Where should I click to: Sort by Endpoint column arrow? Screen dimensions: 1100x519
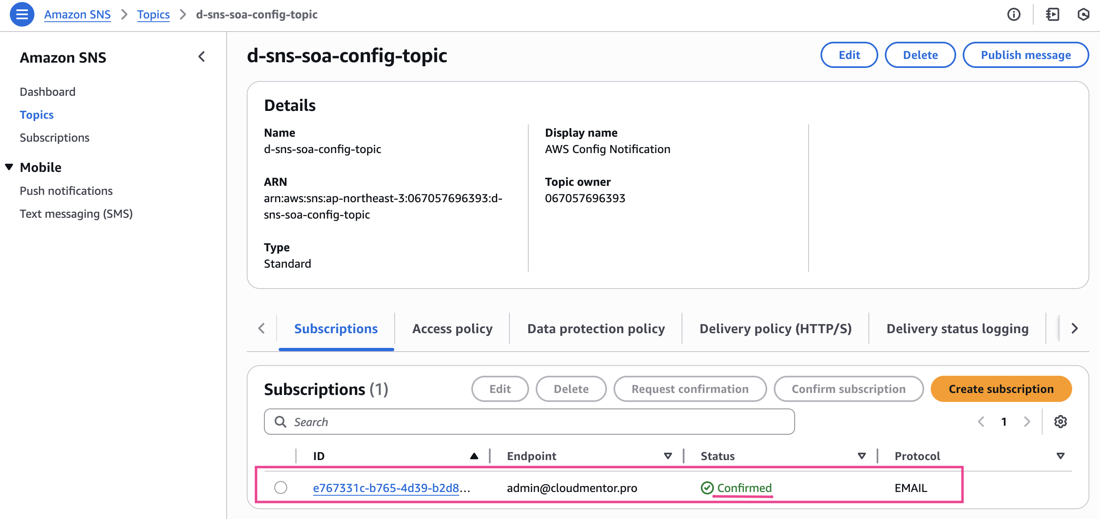[668, 456]
